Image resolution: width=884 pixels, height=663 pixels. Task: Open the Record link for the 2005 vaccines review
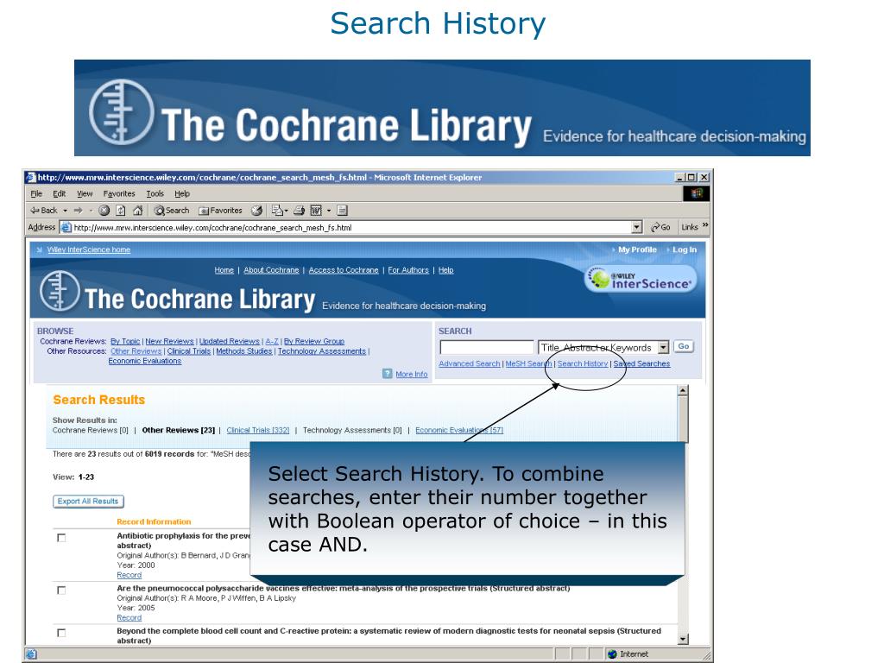[x=129, y=618]
